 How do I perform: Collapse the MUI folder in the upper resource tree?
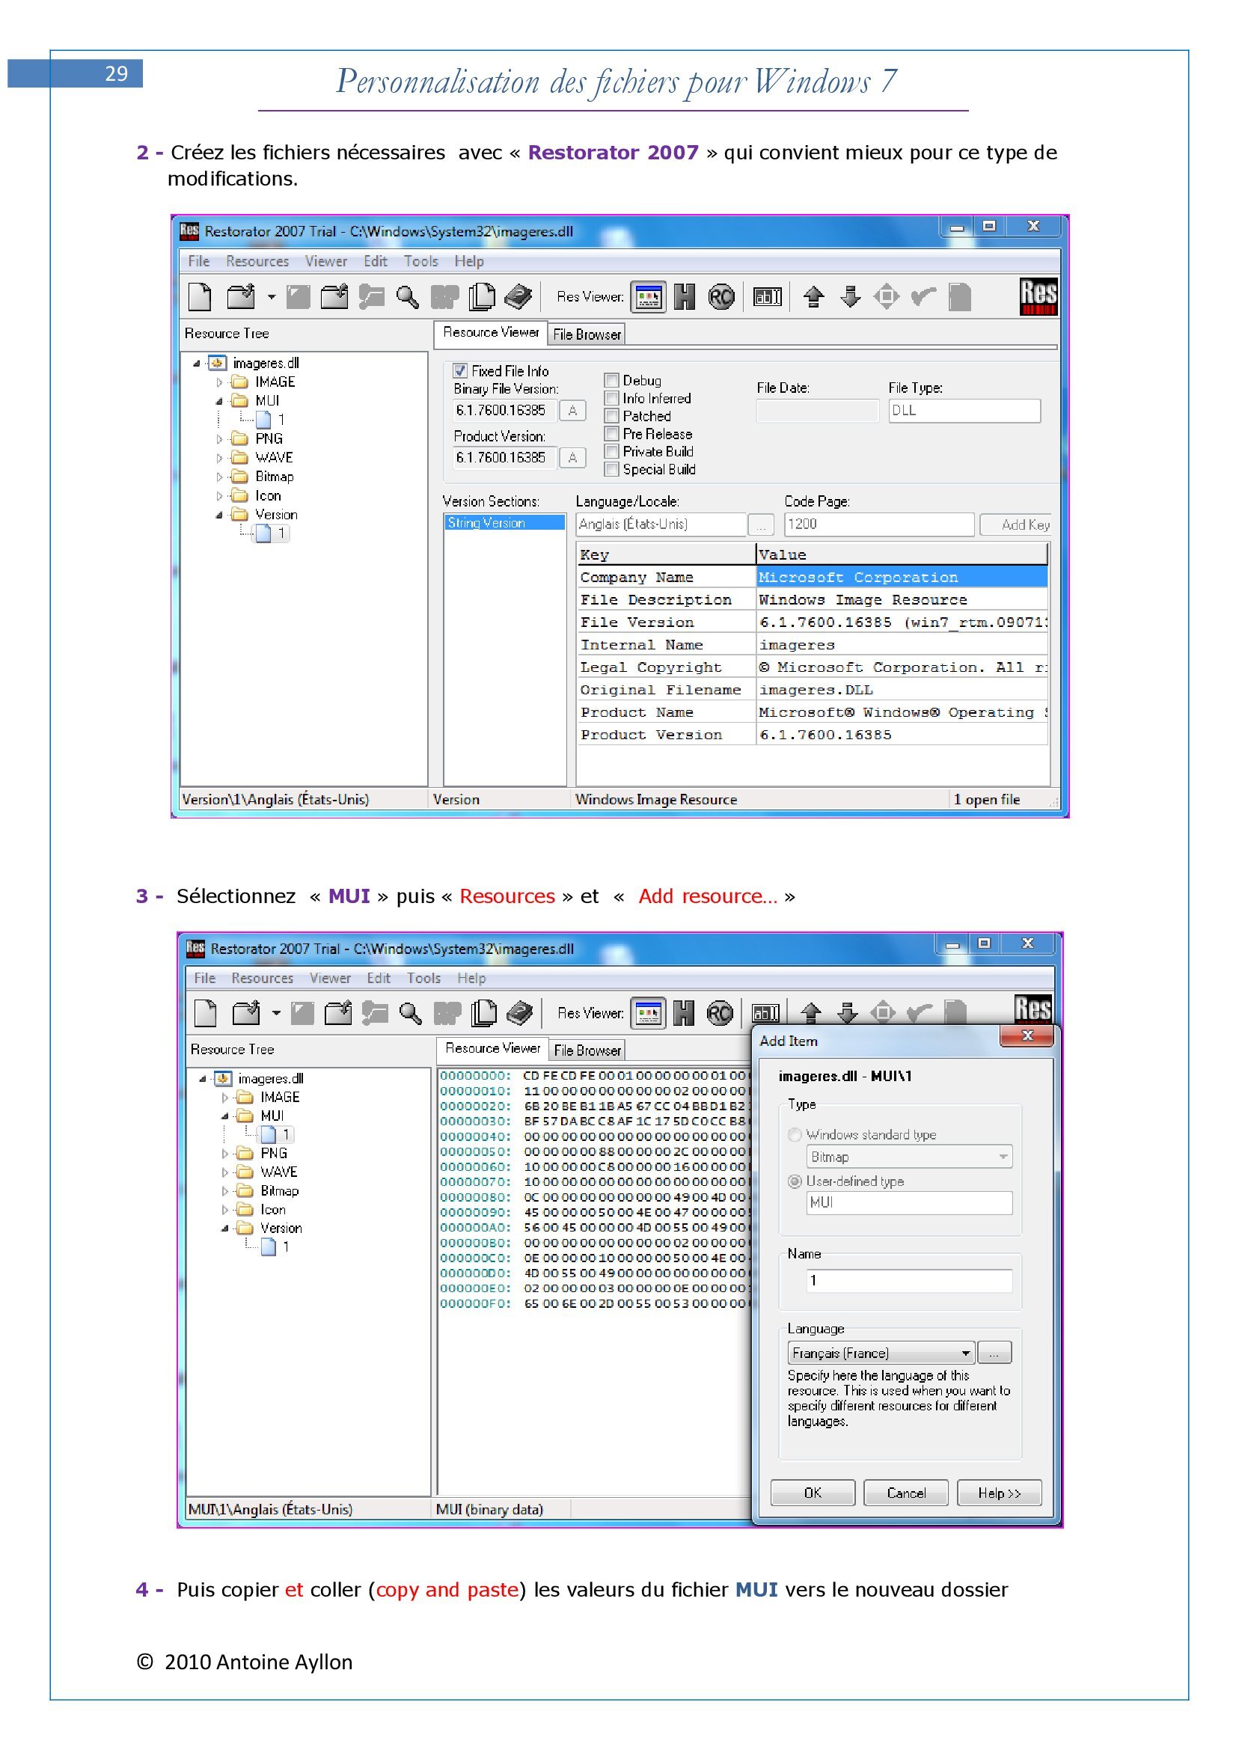point(220,401)
